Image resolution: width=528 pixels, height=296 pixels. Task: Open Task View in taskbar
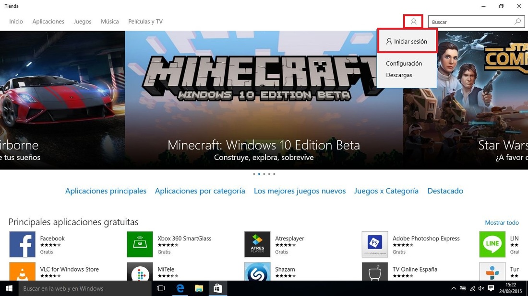pos(161,289)
